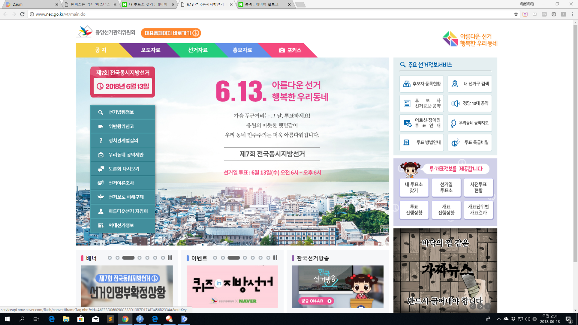Open 정치관계법질의 question mark item
The width and height of the screenshot is (578, 325).
point(122,140)
